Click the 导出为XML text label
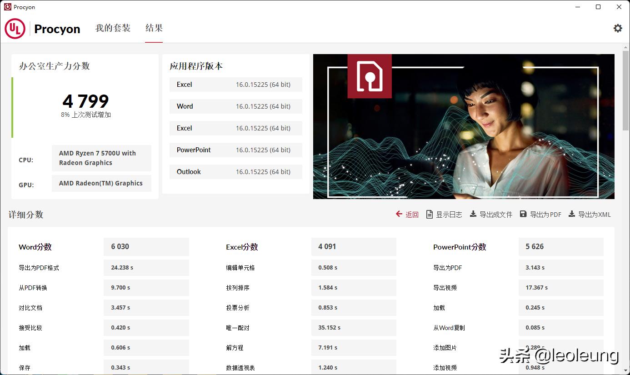Image resolution: width=630 pixels, height=375 pixels. point(595,214)
